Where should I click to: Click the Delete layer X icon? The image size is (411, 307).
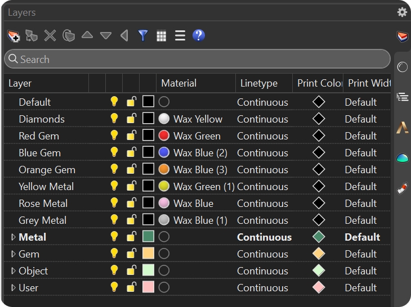50,36
